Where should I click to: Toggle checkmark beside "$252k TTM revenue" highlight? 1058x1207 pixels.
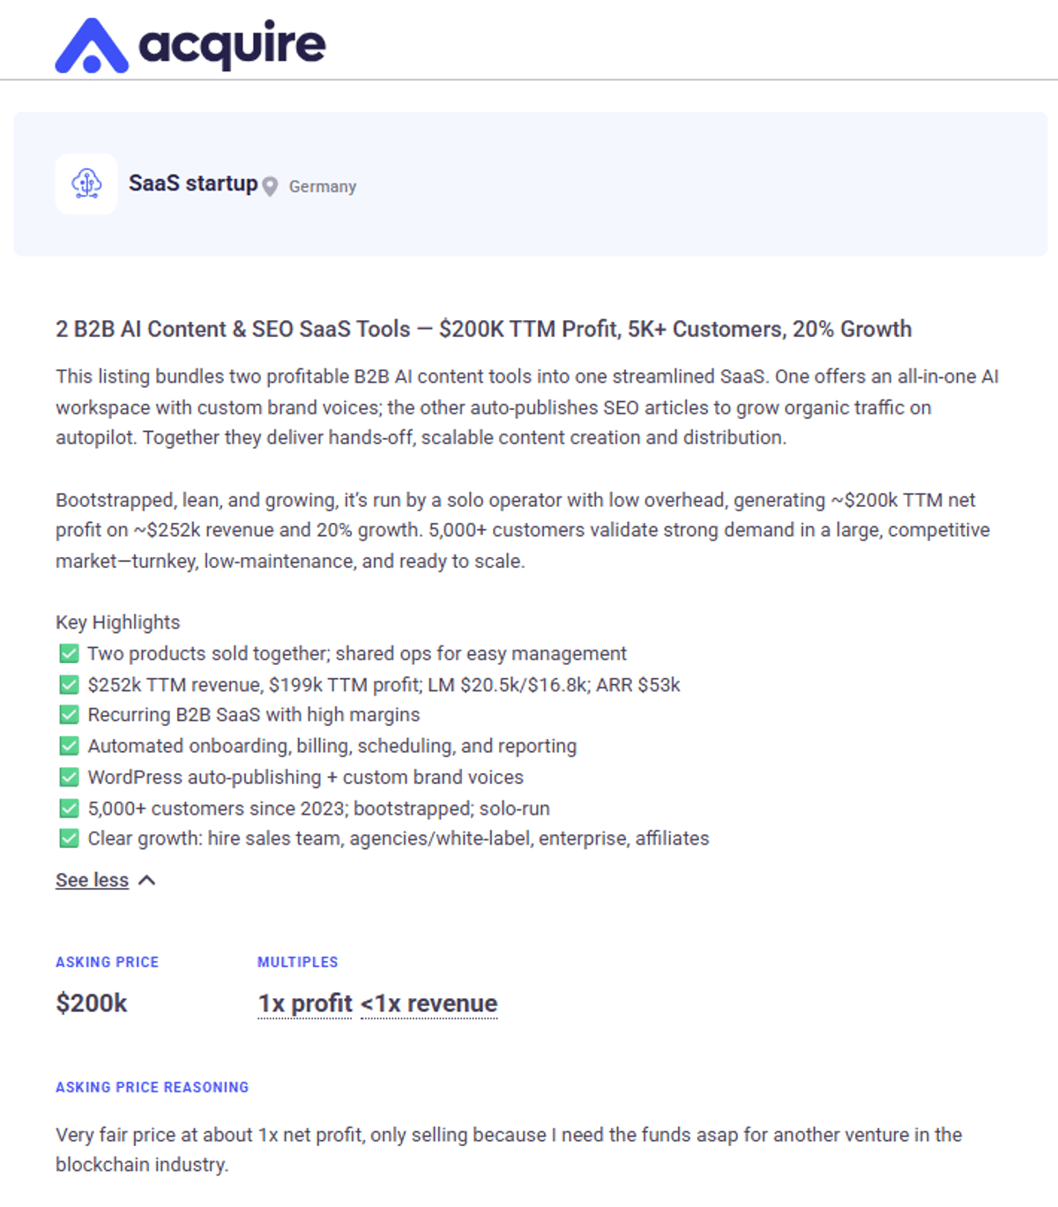click(x=68, y=684)
